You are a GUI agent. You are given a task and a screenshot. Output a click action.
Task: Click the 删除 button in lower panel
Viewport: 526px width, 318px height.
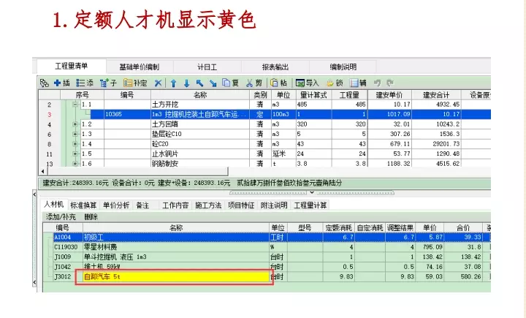click(91, 217)
